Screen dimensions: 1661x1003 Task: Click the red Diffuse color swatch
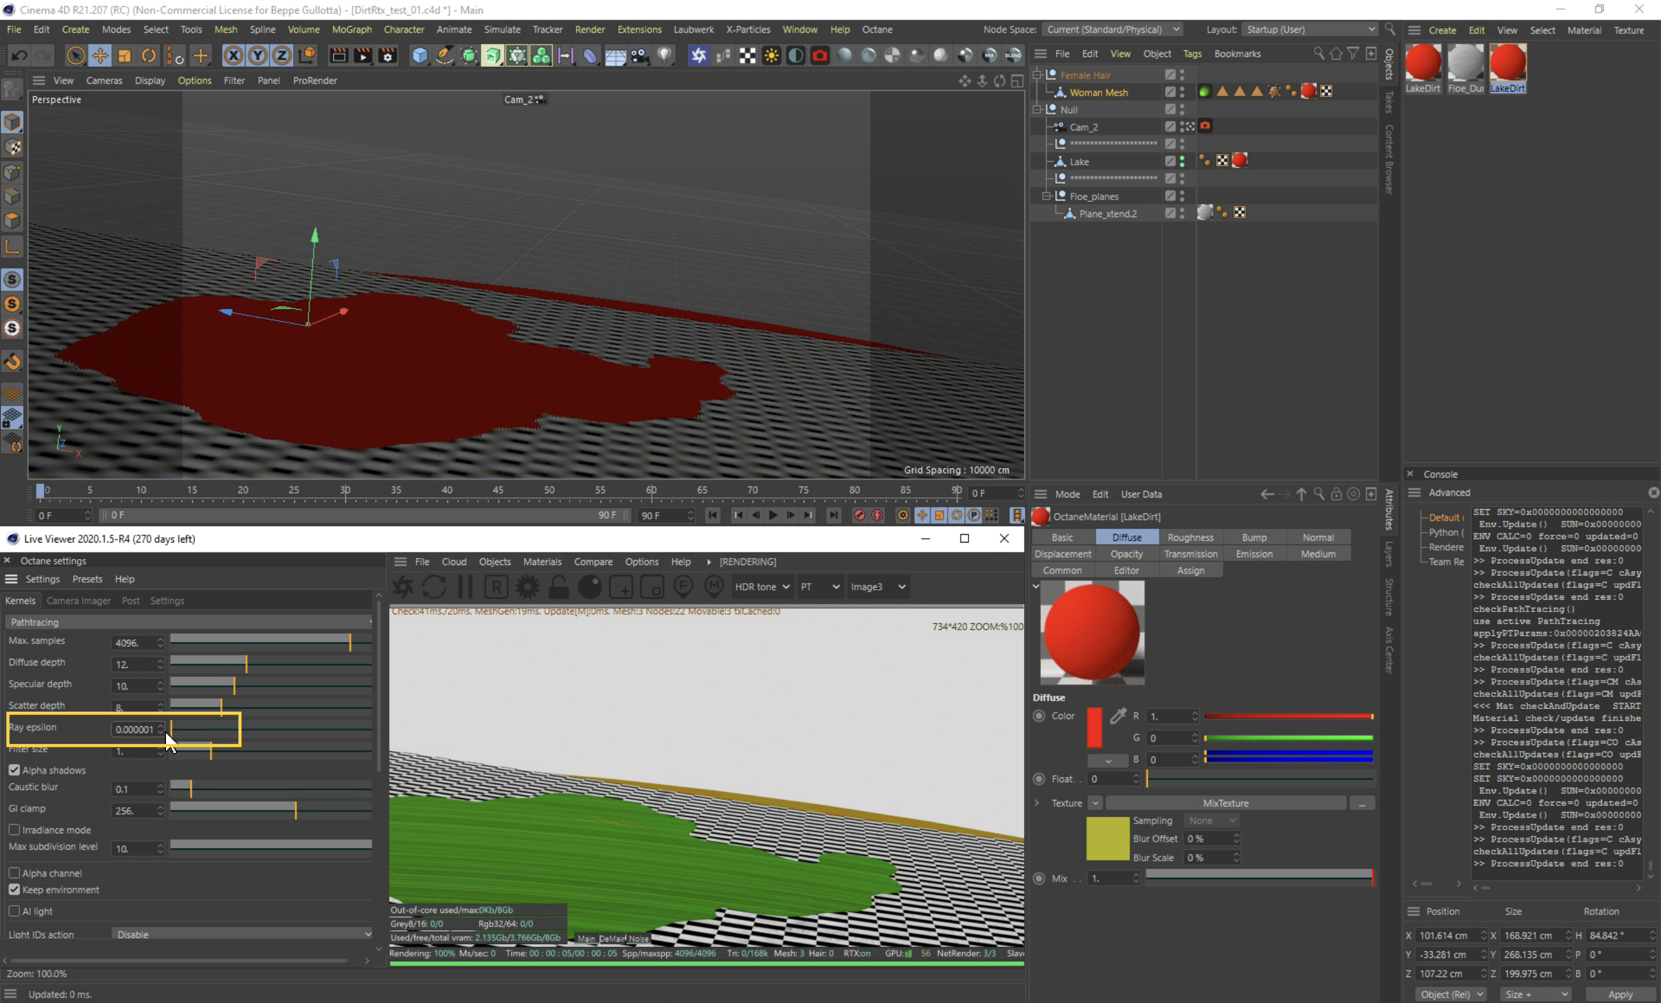point(1094,726)
